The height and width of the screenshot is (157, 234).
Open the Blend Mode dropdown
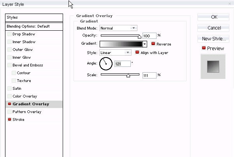(118, 28)
